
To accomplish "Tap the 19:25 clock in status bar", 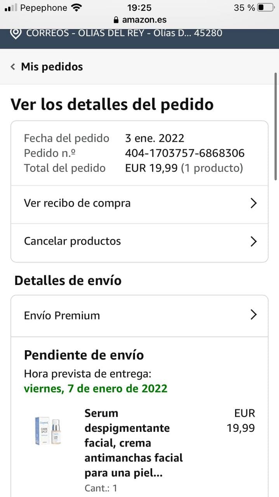I will [x=139, y=8].
